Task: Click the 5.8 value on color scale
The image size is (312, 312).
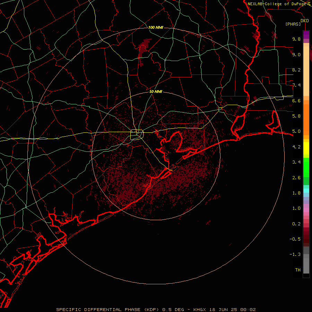Action: pos(296,116)
